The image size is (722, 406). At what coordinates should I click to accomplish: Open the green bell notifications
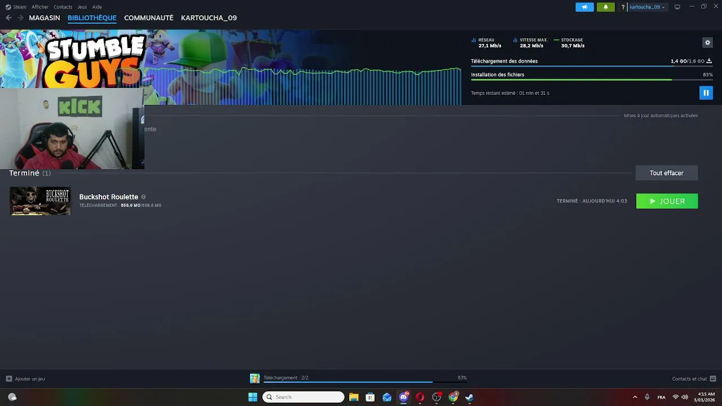pos(606,7)
